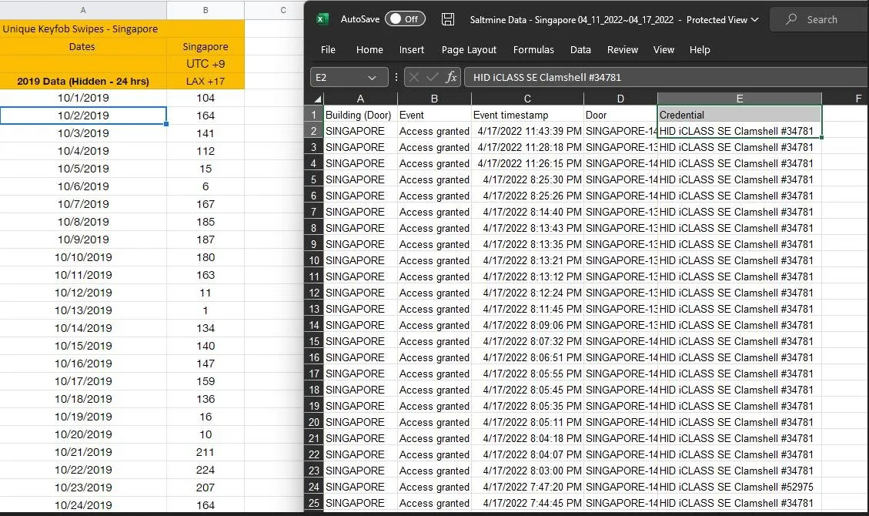Click the 'LAX +17' cell
This screenshot has width=869, height=516.
(205, 81)
